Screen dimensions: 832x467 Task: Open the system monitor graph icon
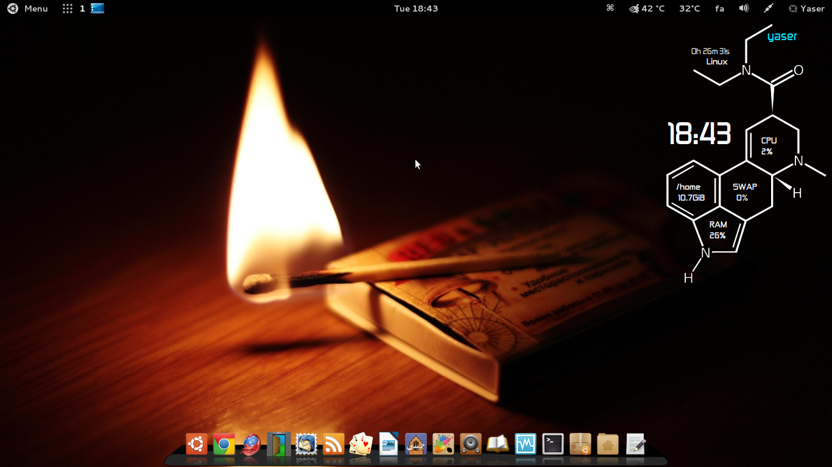(525, 445)
